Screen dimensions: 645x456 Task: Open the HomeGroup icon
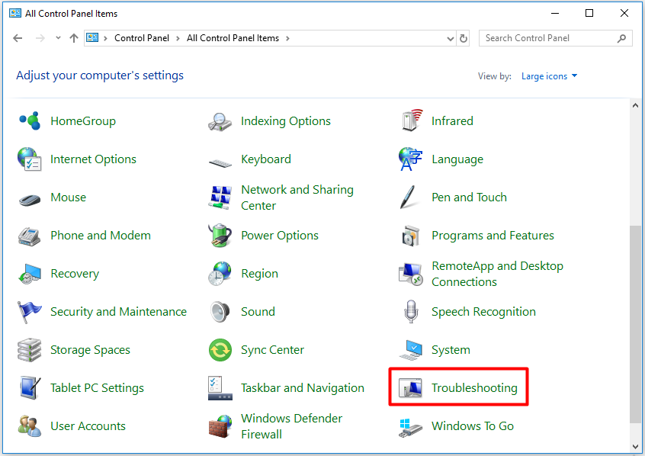coord(30,121)
